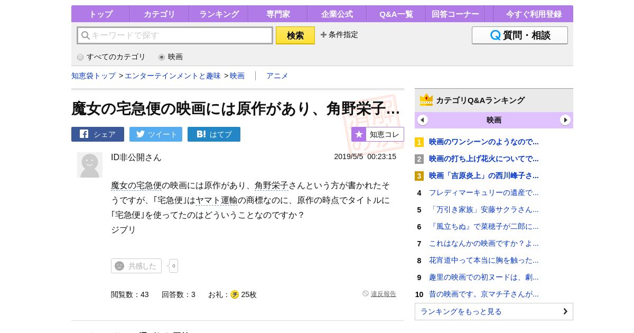Select 映画 radio button
This screenshot has height=333, width=634.
162,57
